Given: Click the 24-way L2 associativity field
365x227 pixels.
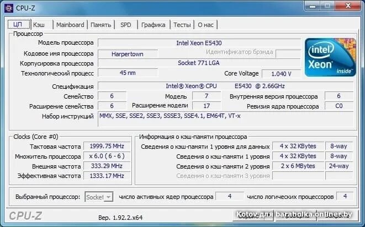Looking at the screenshot, I should click(339, 166).
